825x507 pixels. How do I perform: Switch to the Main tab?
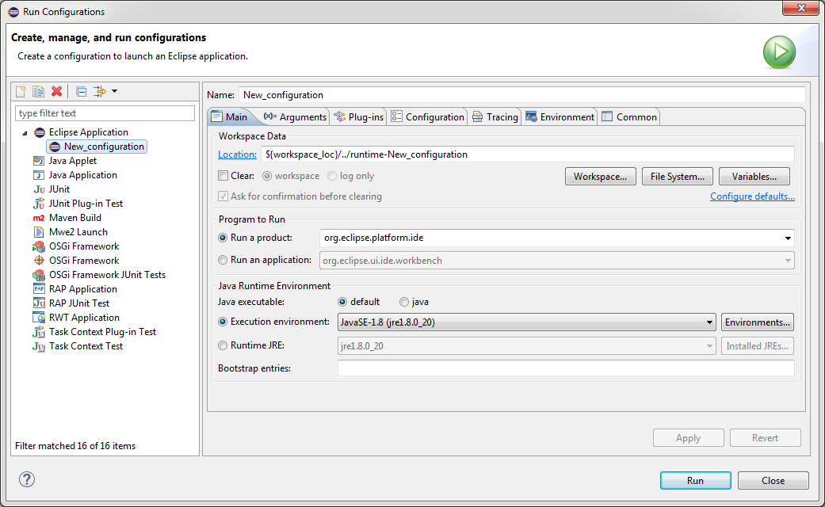(x=229, y=116)
